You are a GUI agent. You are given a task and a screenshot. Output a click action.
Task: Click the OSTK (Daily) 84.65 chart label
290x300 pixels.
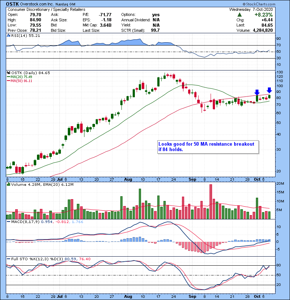pos(30,73)
